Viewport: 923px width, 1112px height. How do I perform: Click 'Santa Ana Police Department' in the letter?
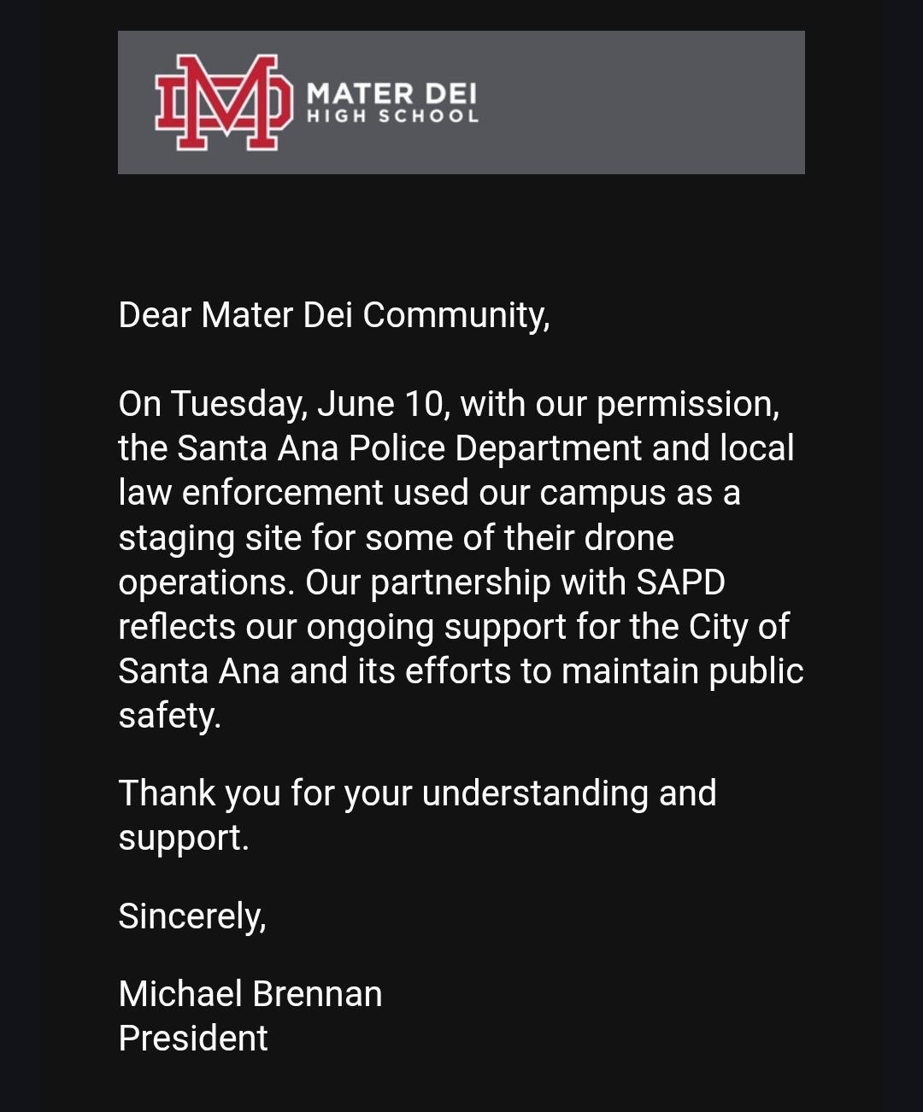click(x=410, y=448)
